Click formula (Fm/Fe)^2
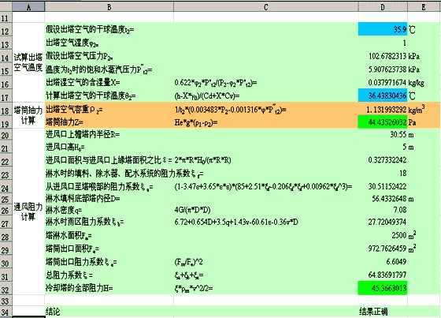The height and width of the screenshot is (318, 441). click(x=188, y=262)
